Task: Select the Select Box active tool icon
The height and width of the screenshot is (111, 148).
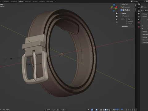Action: point(122,7)
